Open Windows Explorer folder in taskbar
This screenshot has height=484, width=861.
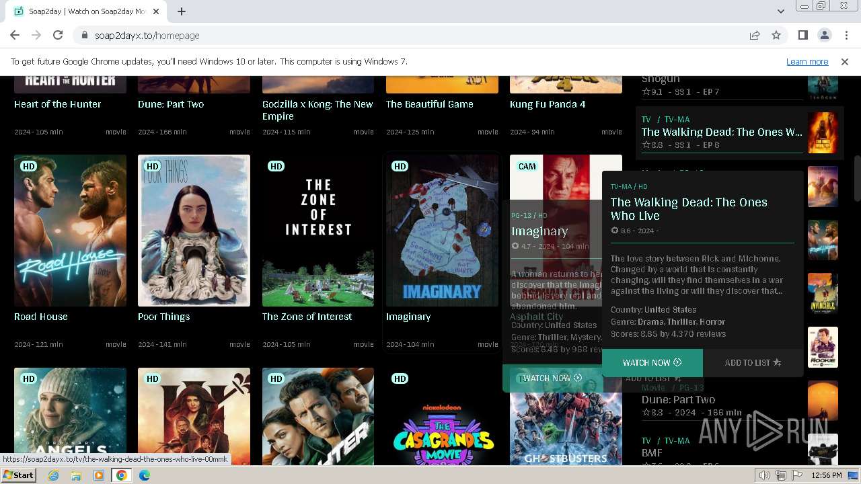76,475
